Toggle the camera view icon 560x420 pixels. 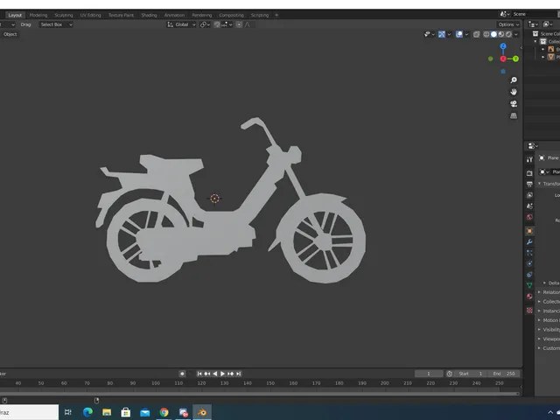pos(514,103)
